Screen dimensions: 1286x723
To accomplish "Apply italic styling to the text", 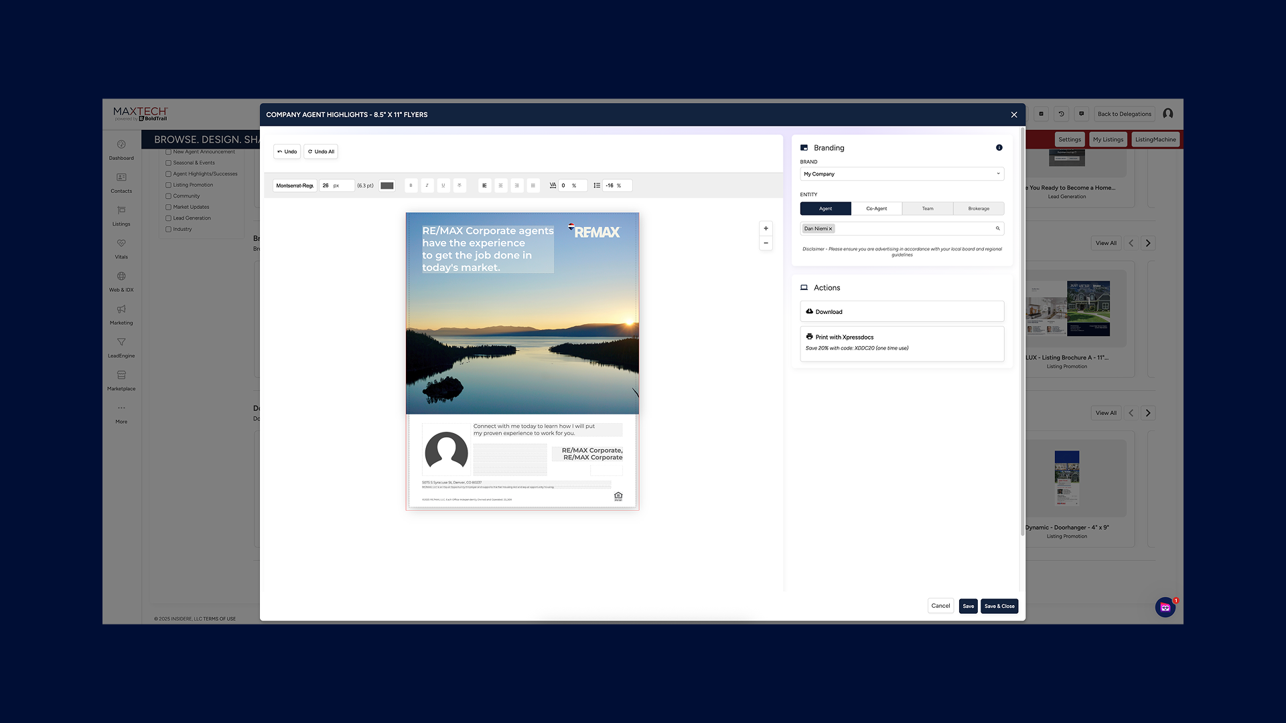I will [427, 185].
